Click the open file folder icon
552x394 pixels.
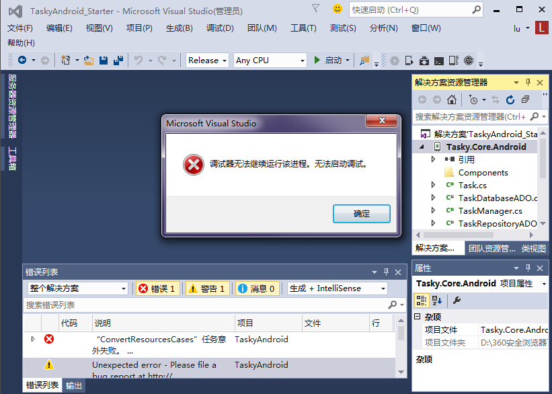point(89,61)
